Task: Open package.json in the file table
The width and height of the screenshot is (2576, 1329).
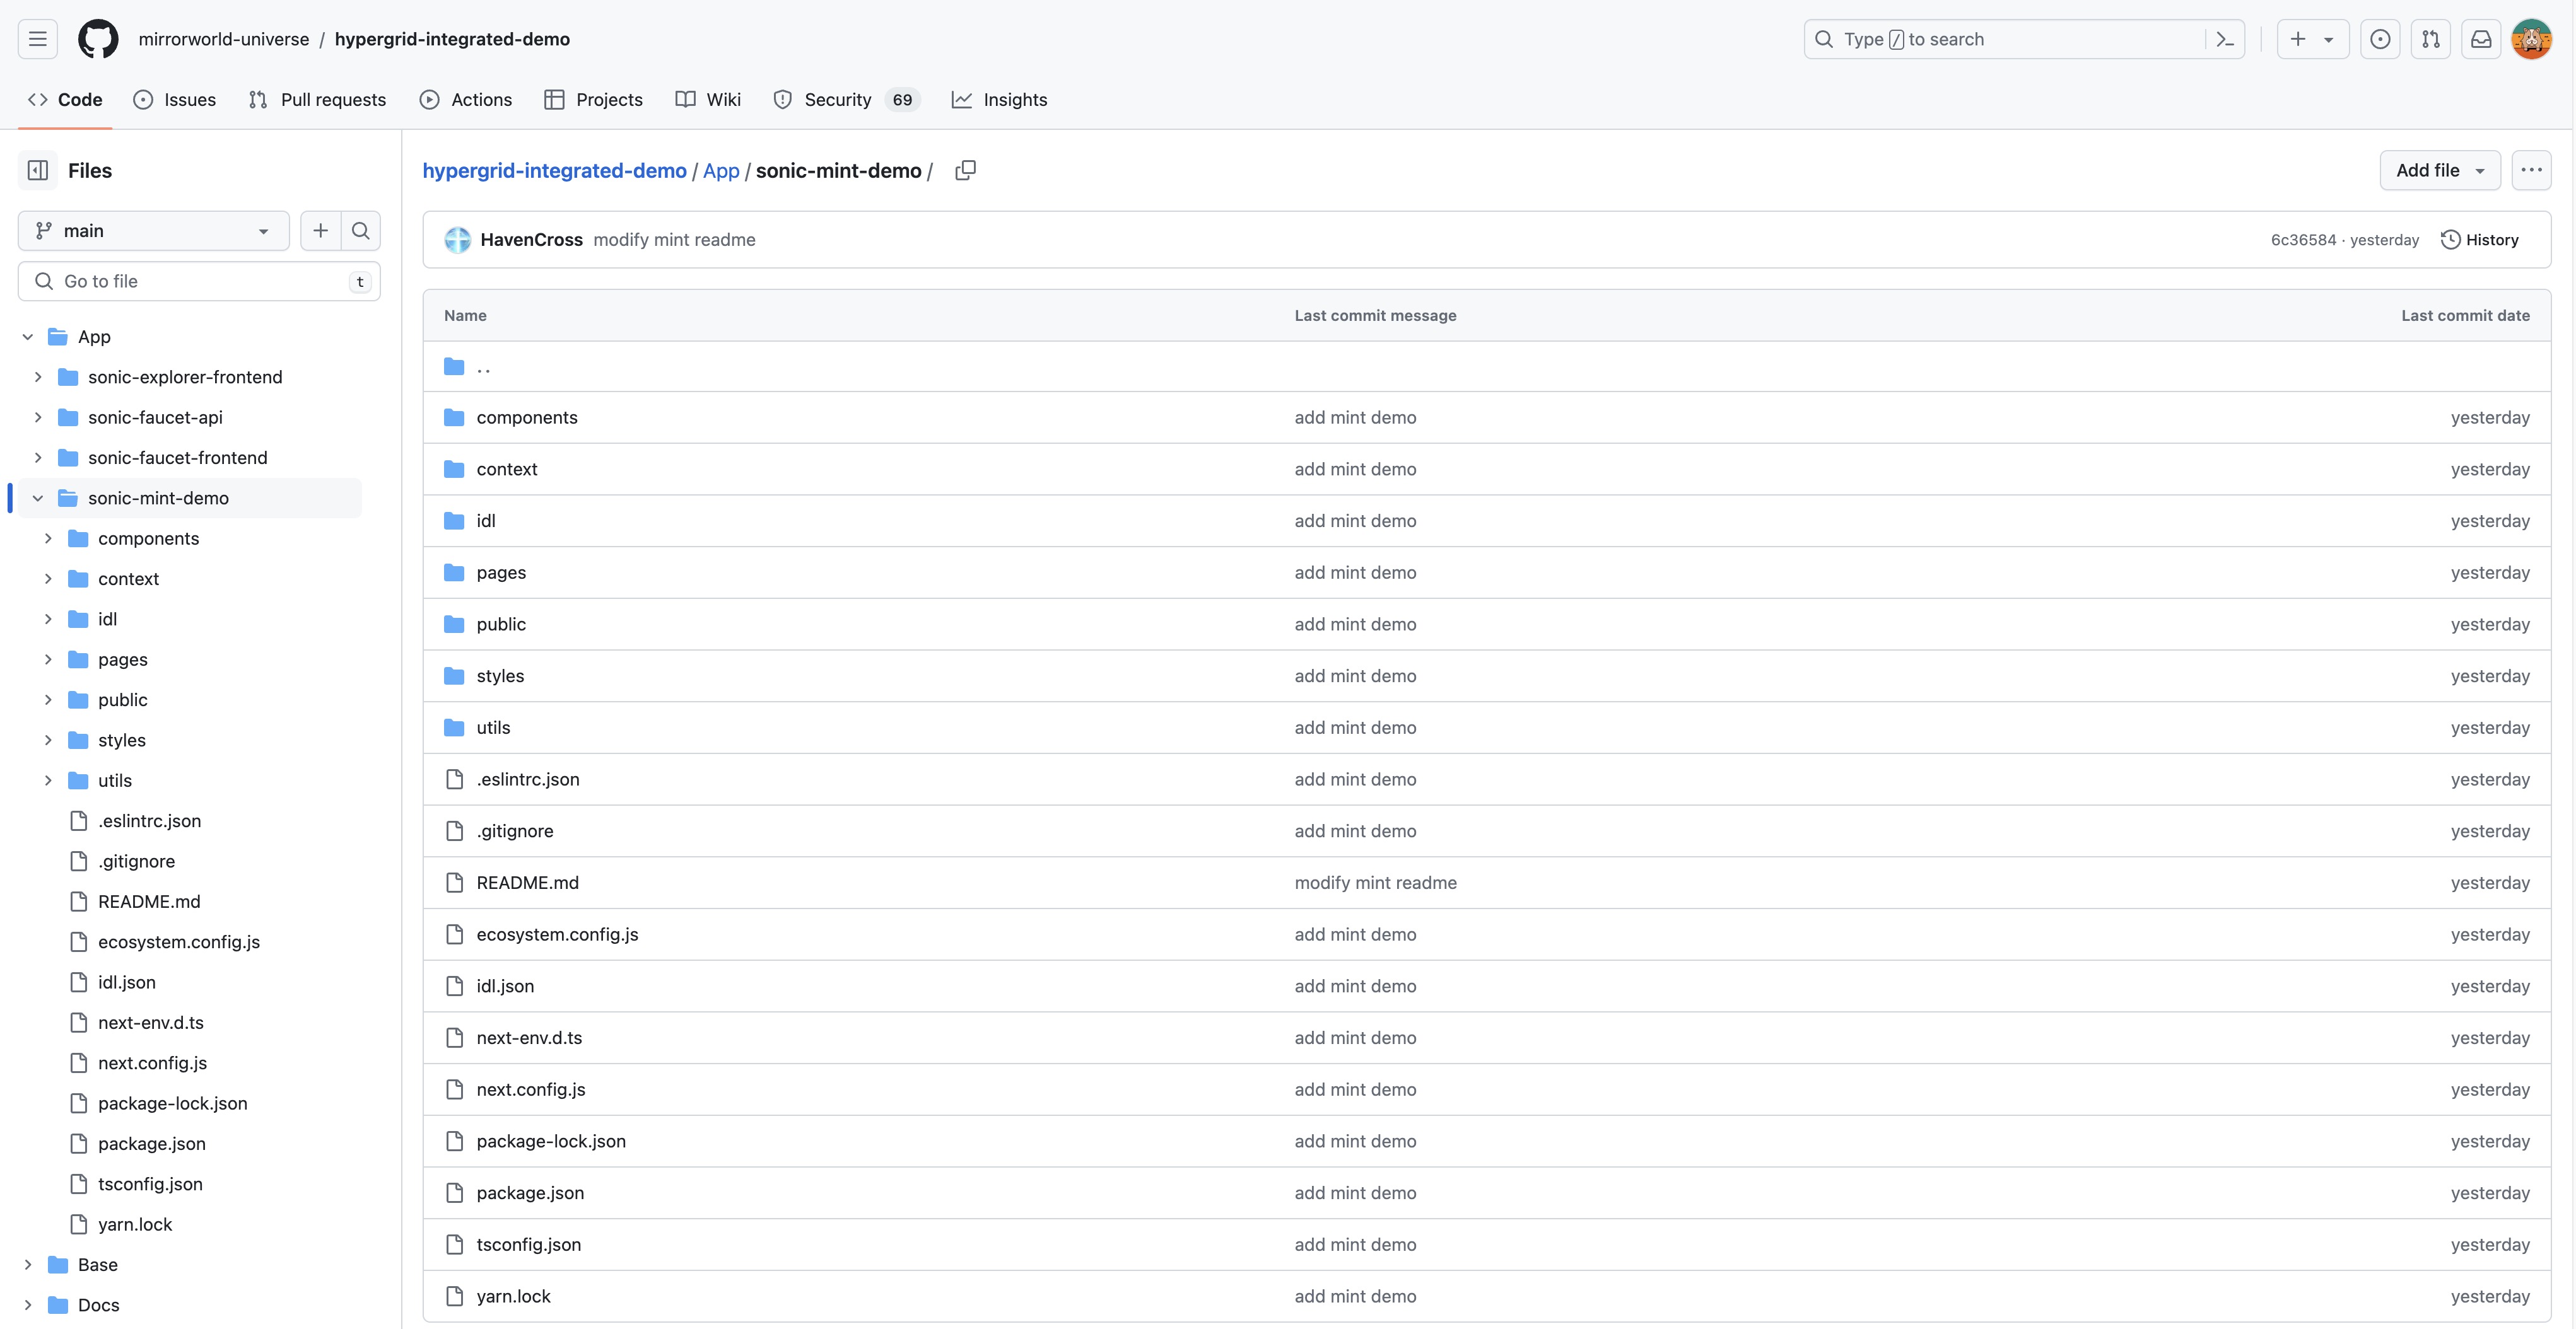Action: point(530,1193)
